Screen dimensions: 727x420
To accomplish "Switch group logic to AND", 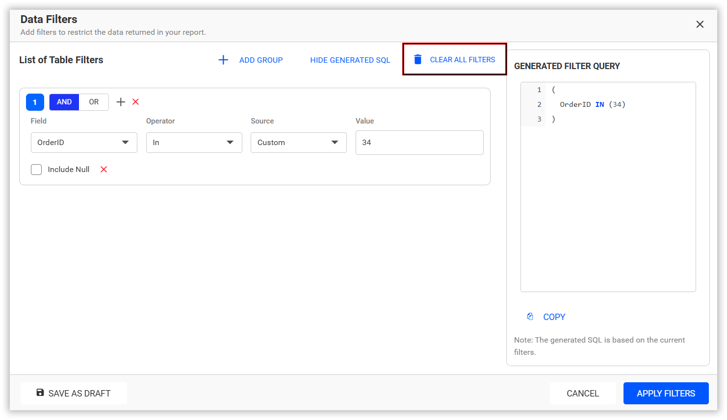I will (64, 102).
